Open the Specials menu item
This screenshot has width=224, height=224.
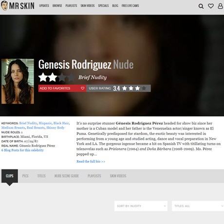103,6
